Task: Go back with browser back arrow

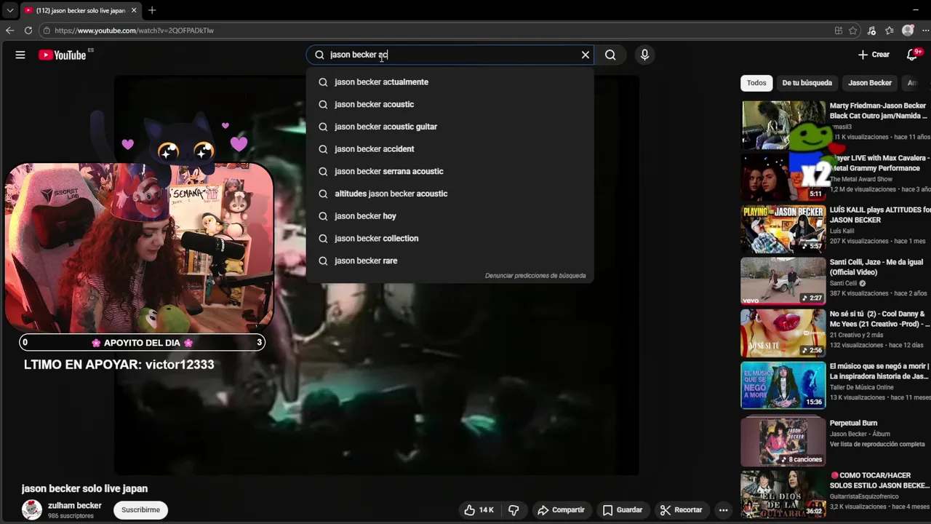Action: click(9, 31)
